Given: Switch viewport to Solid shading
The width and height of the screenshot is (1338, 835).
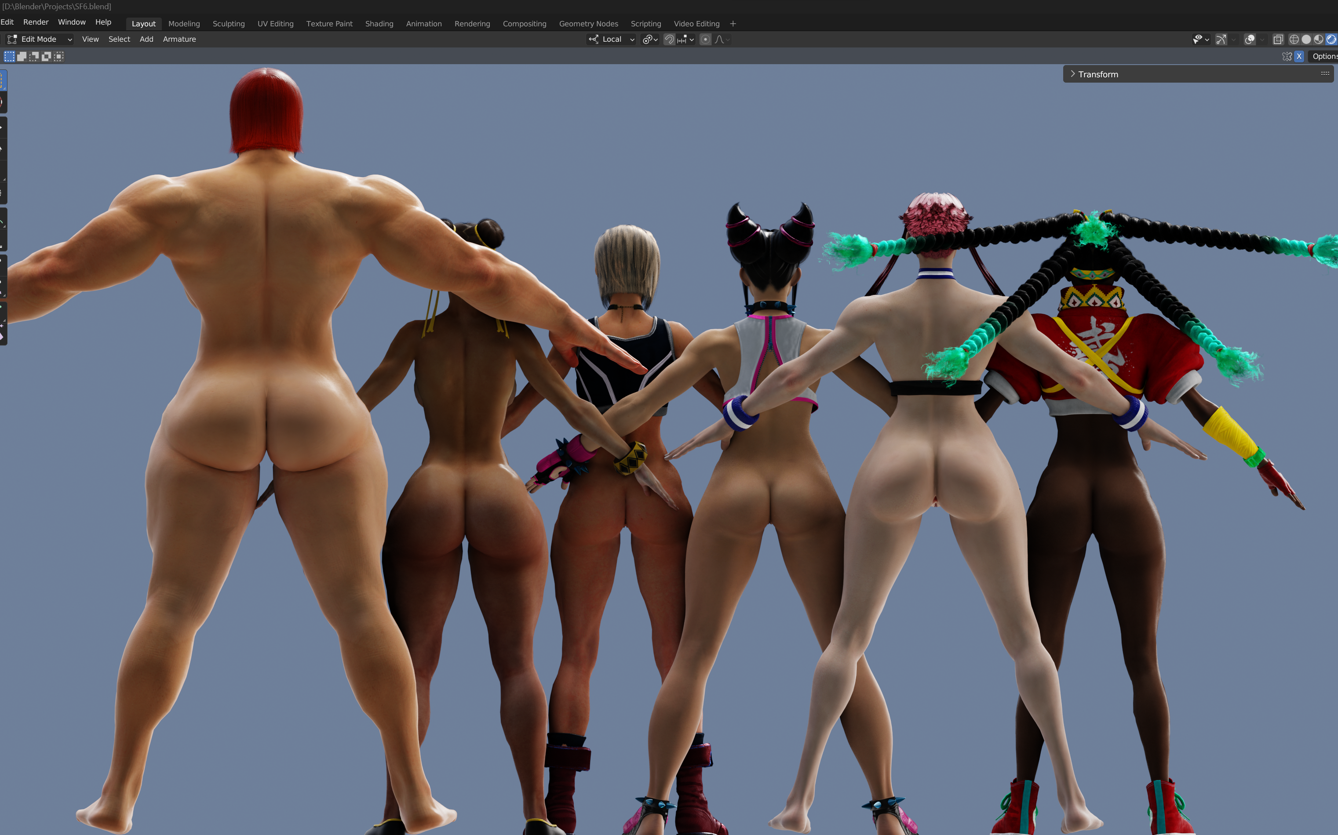Looking at the screenshot, I should tap(1306, 39).
